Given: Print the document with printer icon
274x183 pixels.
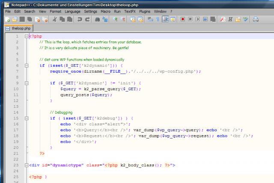Looking at the screenshot, I should point(256,19).
